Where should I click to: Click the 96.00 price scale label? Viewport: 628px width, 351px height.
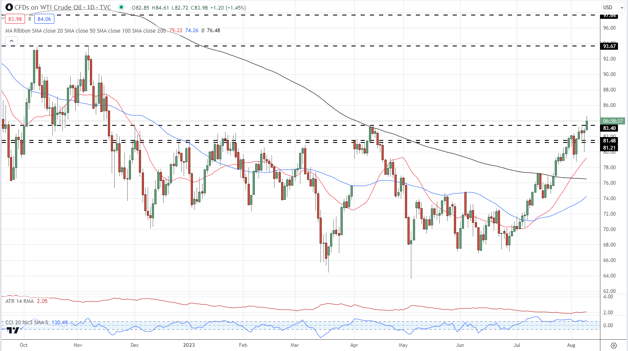[x=609, y=28]
